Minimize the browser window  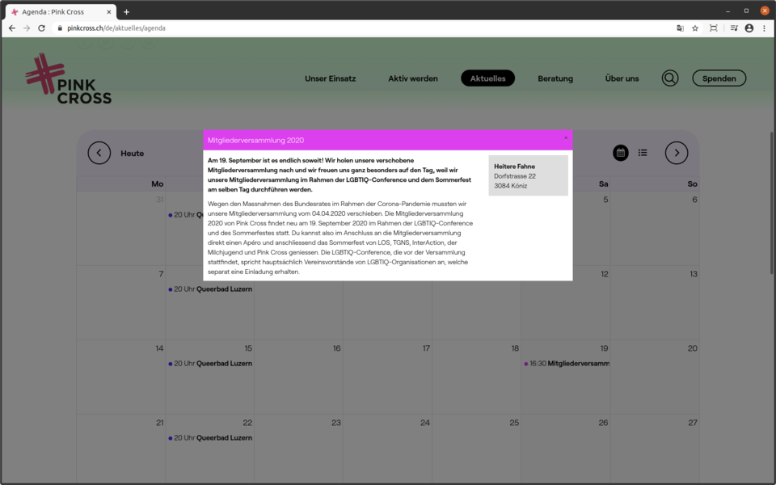click(728, 11)
